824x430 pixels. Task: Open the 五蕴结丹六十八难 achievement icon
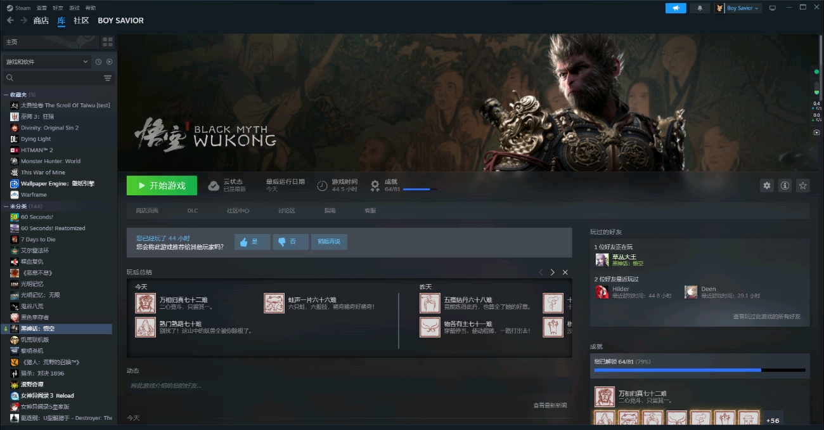tap(430, 303)
